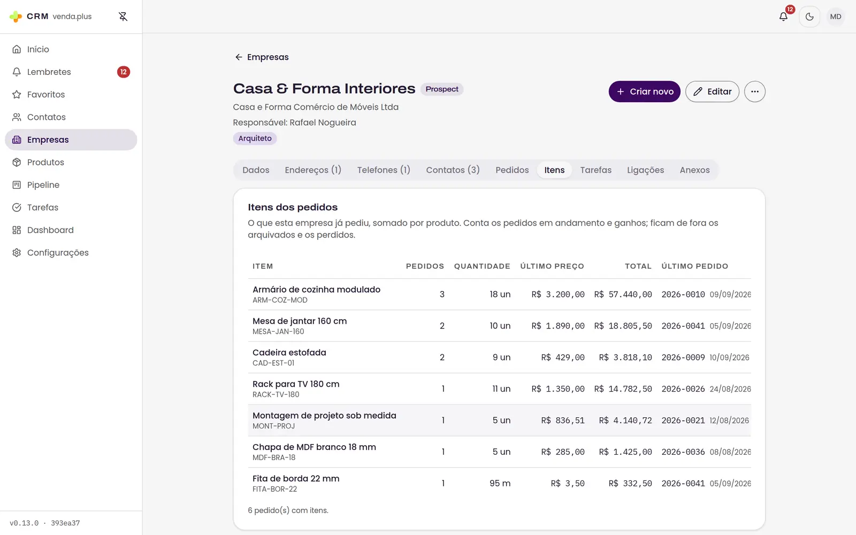Switch to the Tarefas tab
856x535 pixels.
click(x=595, y=170)
